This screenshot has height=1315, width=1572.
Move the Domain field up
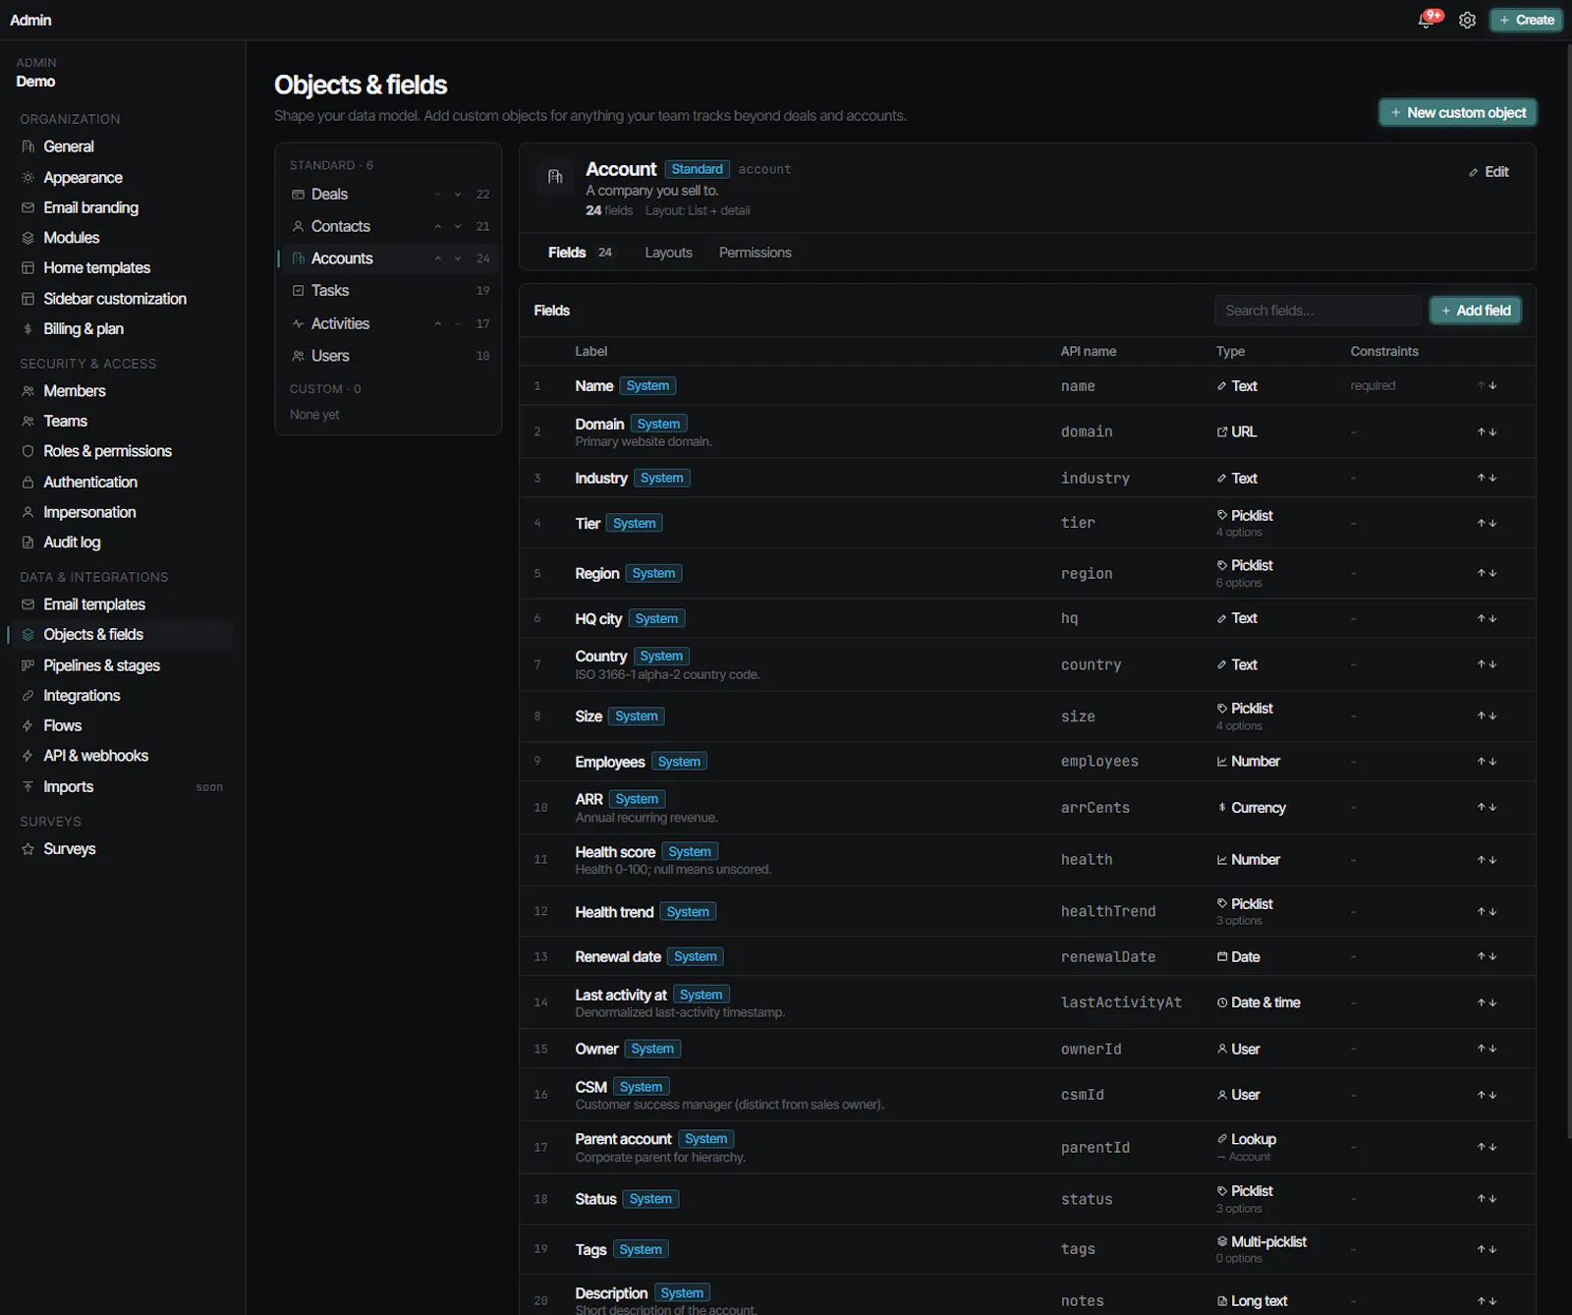[x=1482, y=432]
